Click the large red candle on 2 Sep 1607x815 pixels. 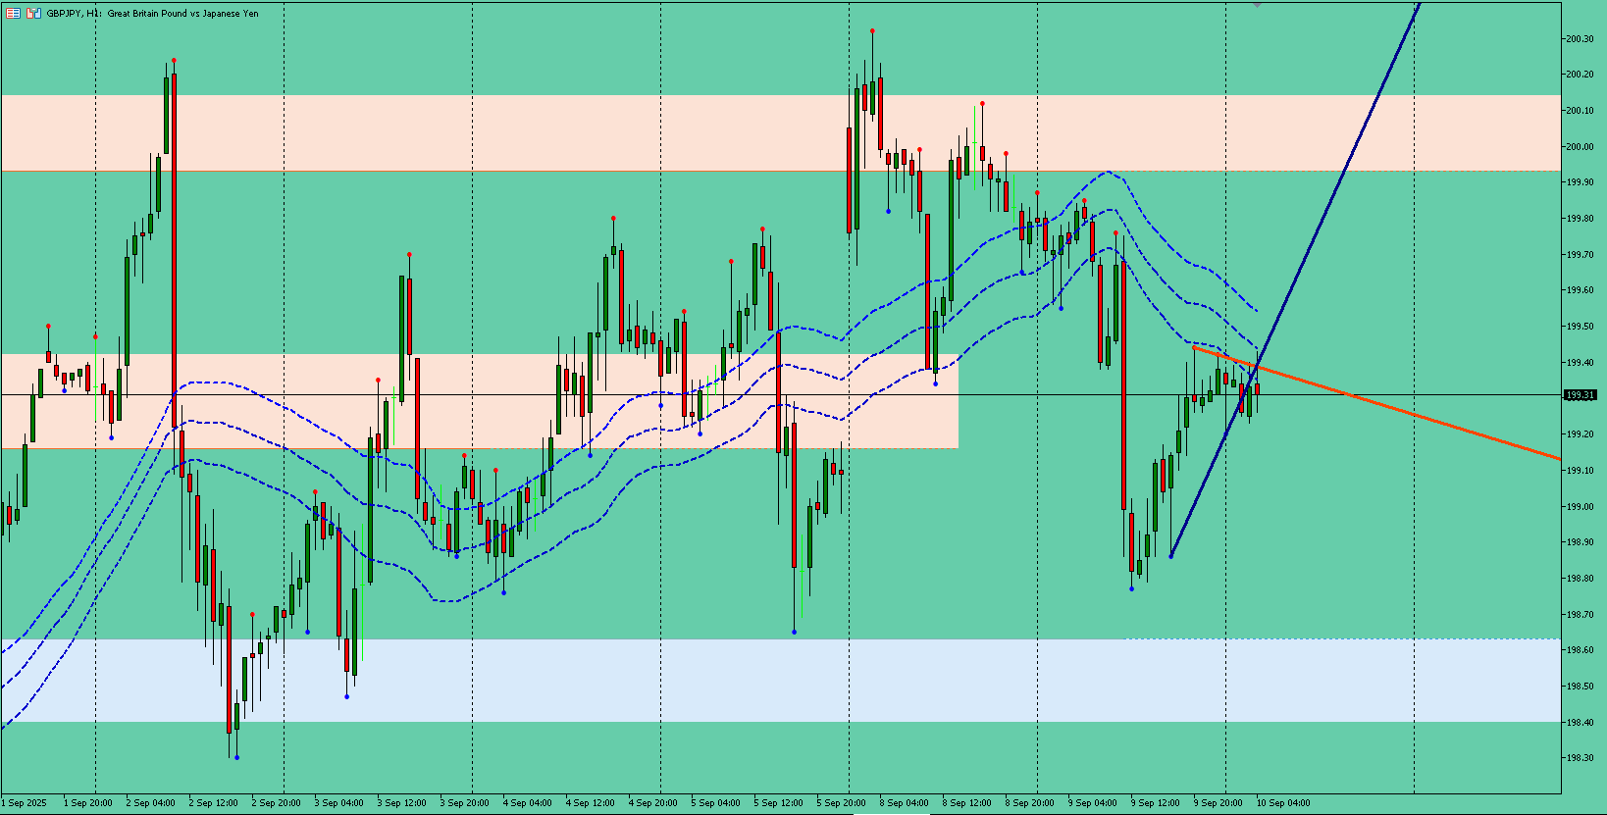click(174, 251)
